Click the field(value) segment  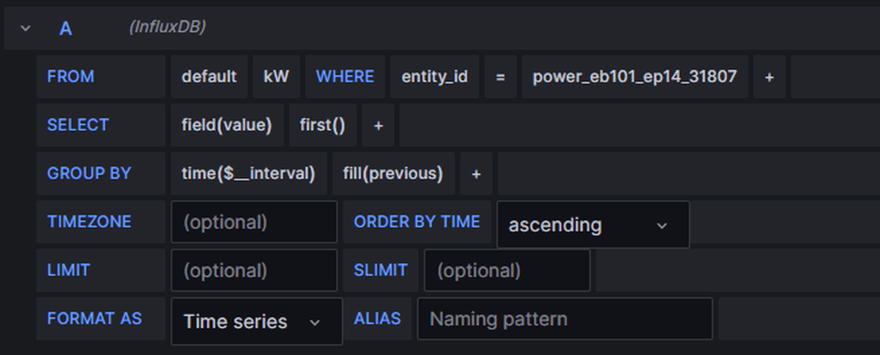pos(227,125)
